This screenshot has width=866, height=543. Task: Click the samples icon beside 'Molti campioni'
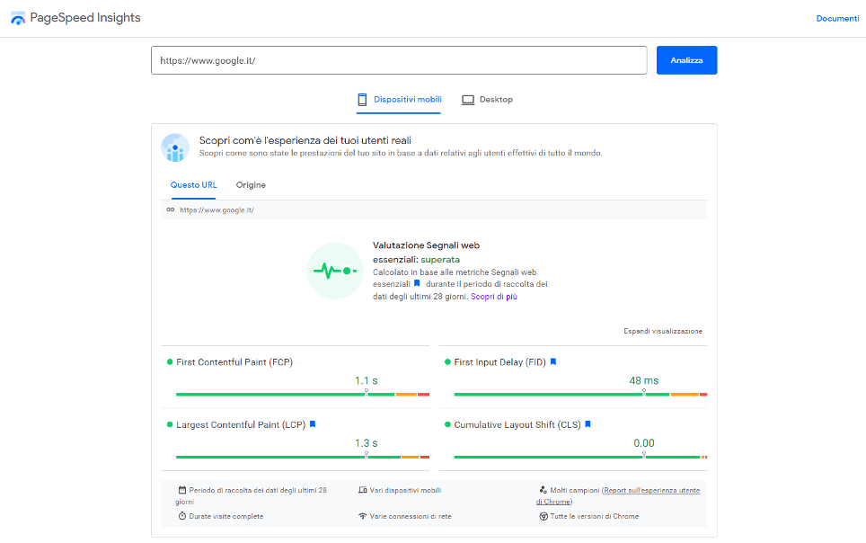tap(543, 490)
